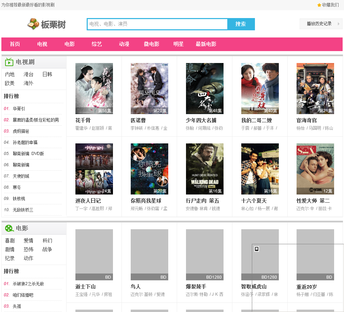This screenshot has height=312, width=344.
Task: Select 动作 movie genre
Action: pos(29,259)
